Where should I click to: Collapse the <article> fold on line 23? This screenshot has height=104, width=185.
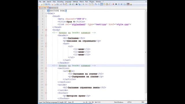tap(46, 71)
